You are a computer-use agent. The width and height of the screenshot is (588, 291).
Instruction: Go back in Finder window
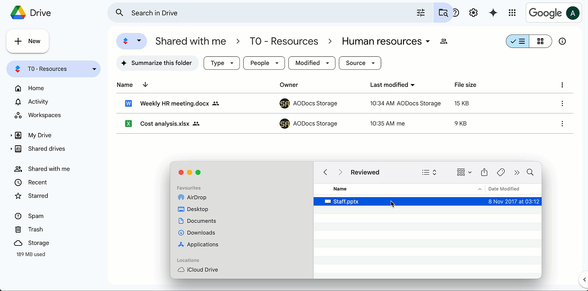click(x=325, y=172)
